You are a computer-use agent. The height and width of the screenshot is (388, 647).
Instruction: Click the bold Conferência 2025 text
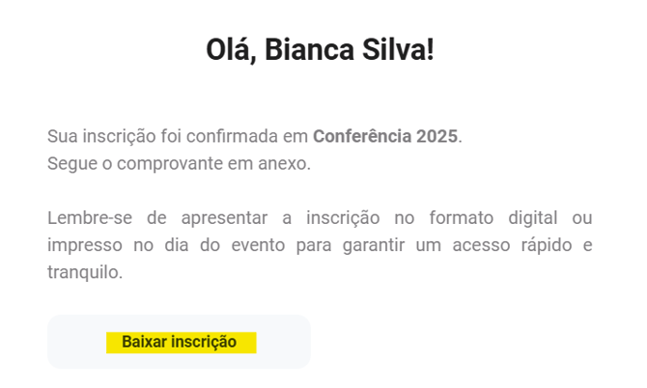point(385,136)
